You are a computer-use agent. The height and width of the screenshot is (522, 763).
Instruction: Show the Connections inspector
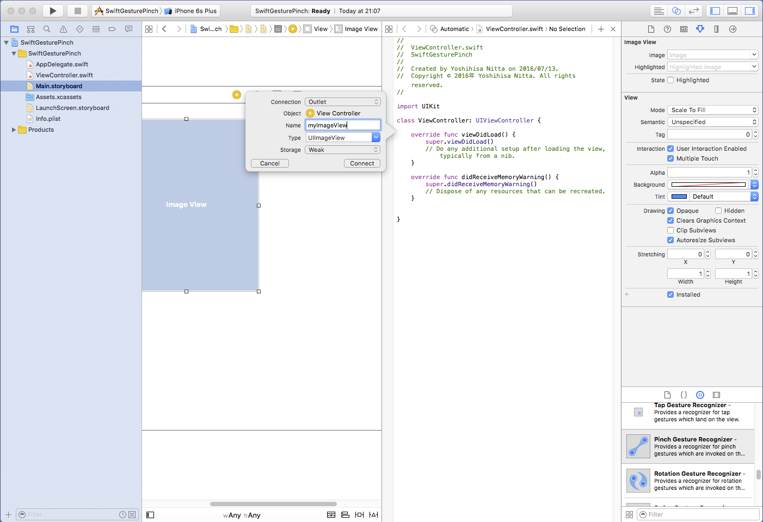coord(733,29)
